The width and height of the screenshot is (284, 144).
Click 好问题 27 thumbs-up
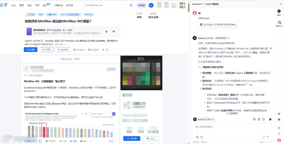[x=79, y=50]
